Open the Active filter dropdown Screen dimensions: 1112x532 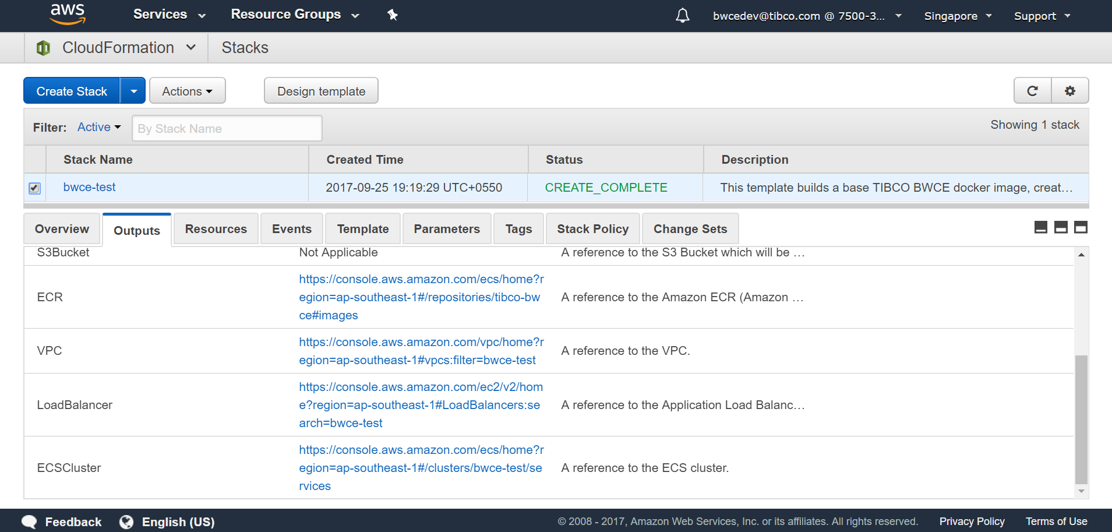tap(99, 127)
